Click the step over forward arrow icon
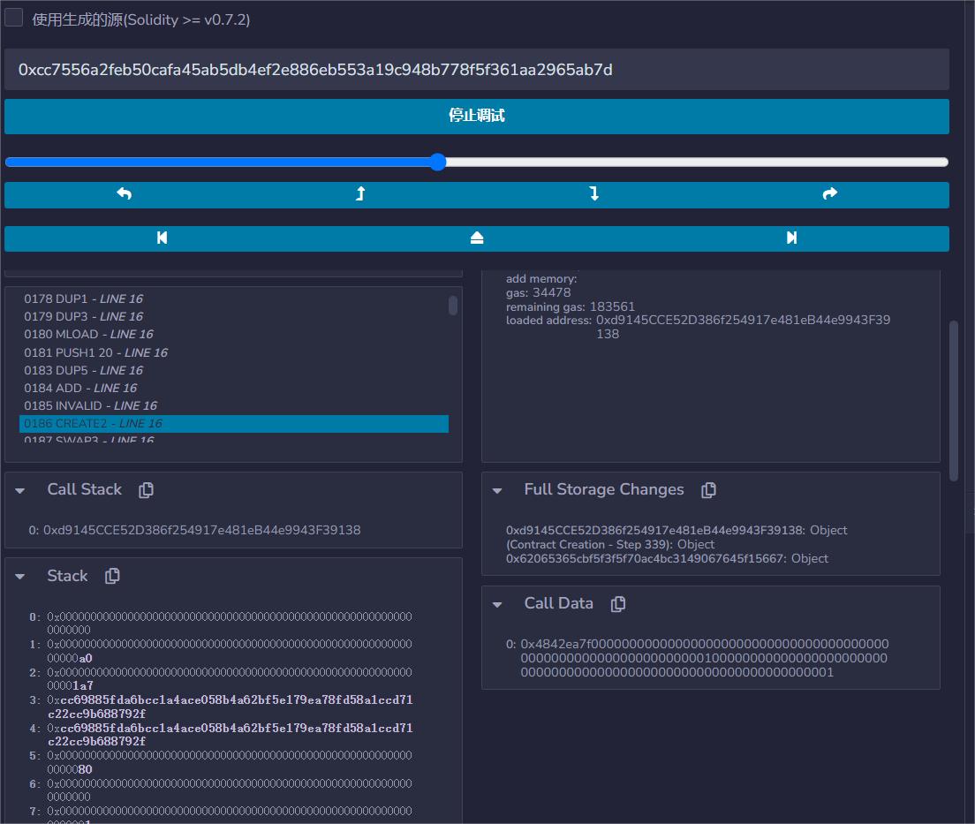 pyautogui.click(x=829, y=194)
